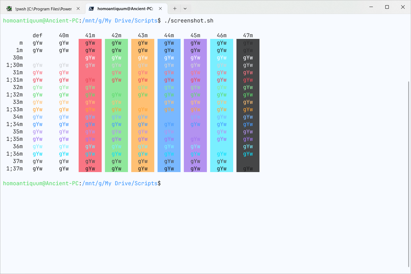The width and height of the screenshot is (411, 274).
Task: Close the terminal window
Action: pyautogui.click(x=403, y=7)
